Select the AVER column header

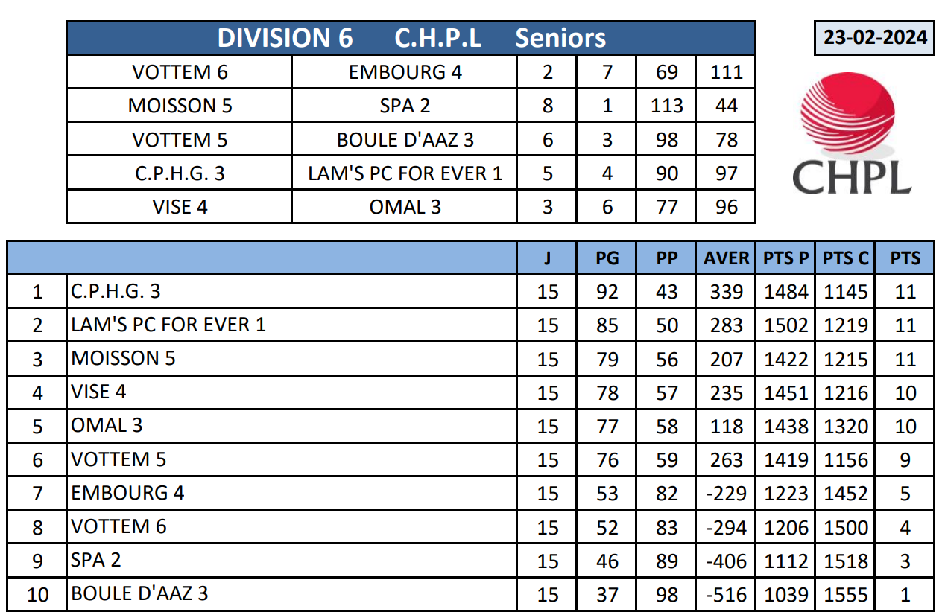(726, 258)
